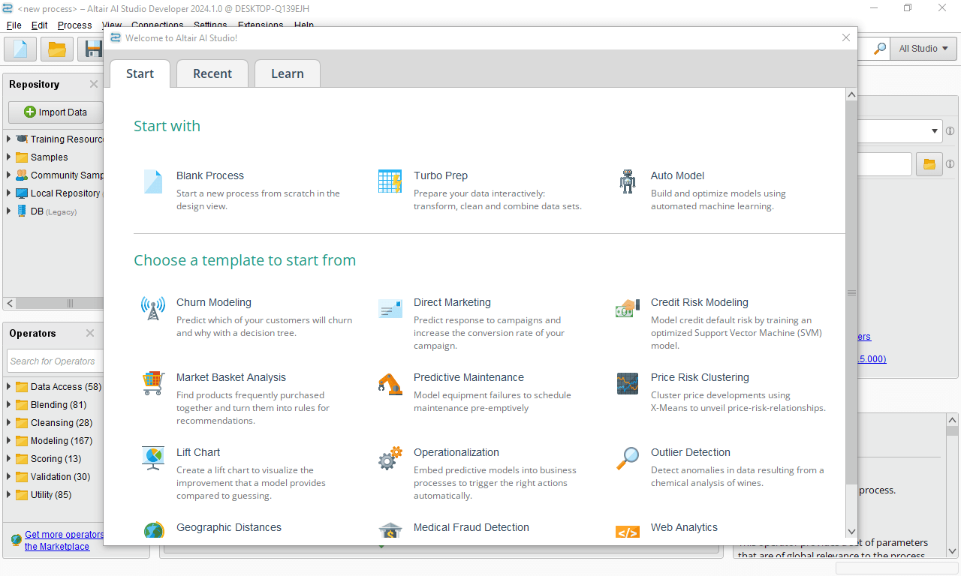This screenshot has width=961, height=576.
Task: Open the Blank Process icon
Action: click(153, 181)
